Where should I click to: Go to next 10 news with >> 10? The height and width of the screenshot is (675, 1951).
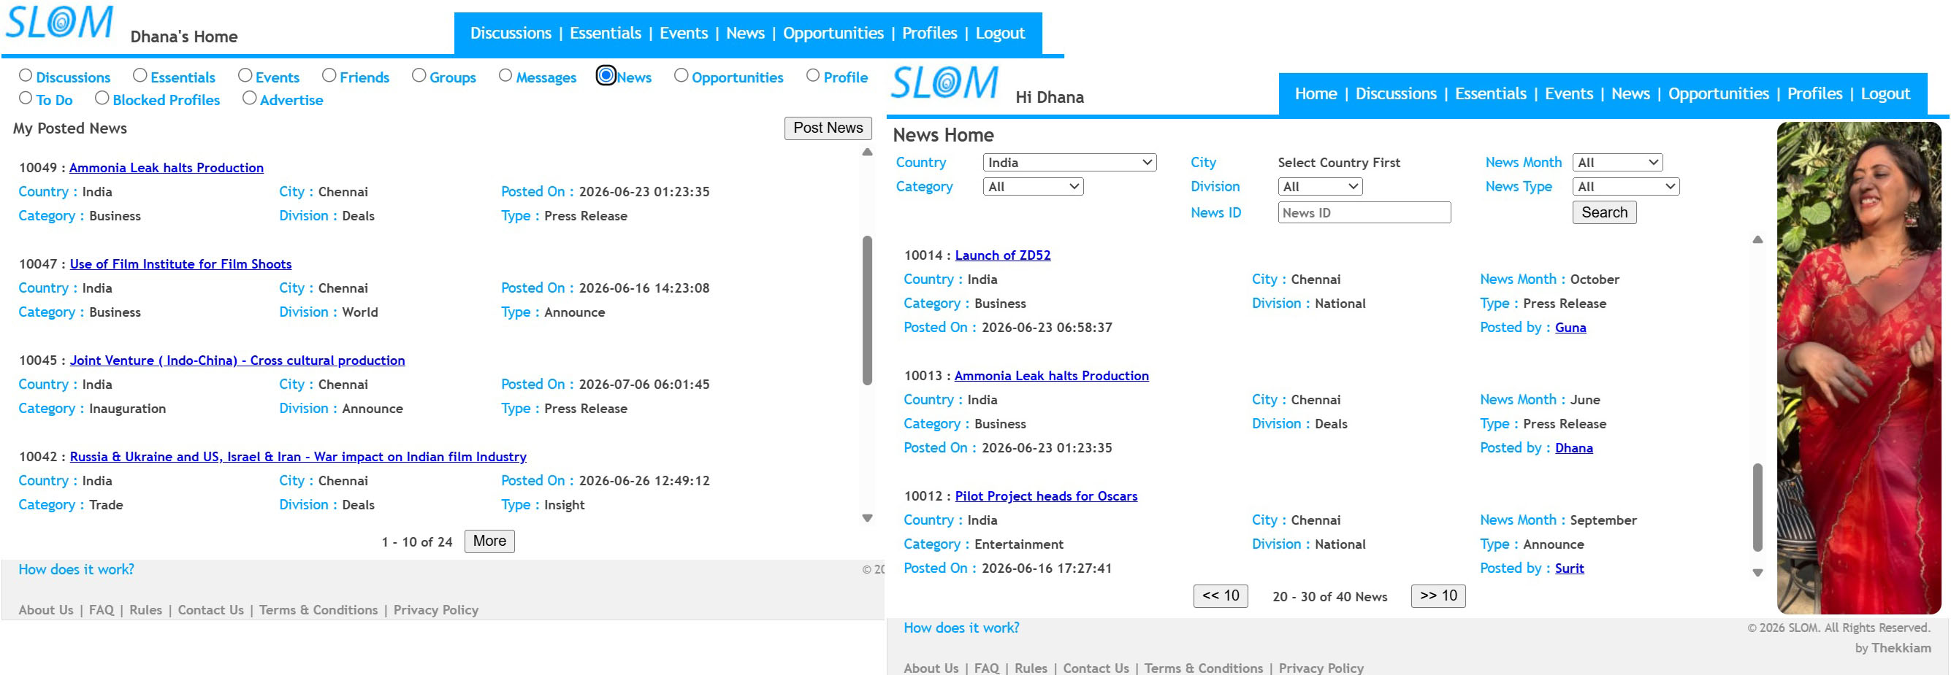1438,596
